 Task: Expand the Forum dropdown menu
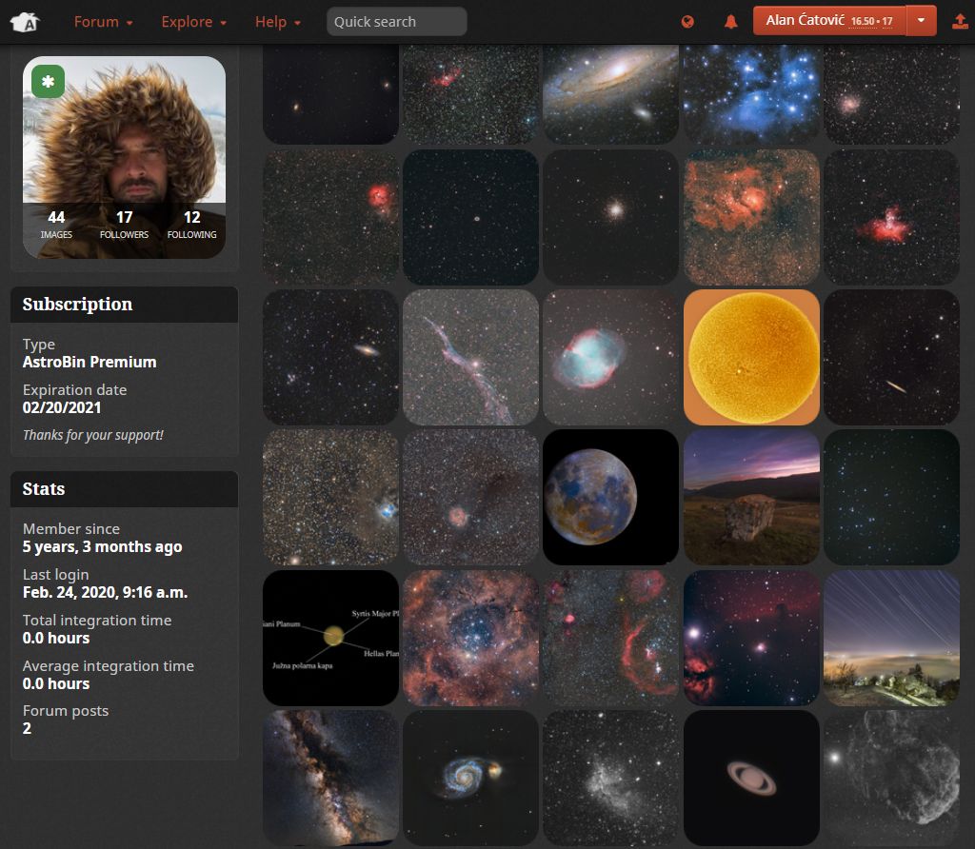pos(103,22)
